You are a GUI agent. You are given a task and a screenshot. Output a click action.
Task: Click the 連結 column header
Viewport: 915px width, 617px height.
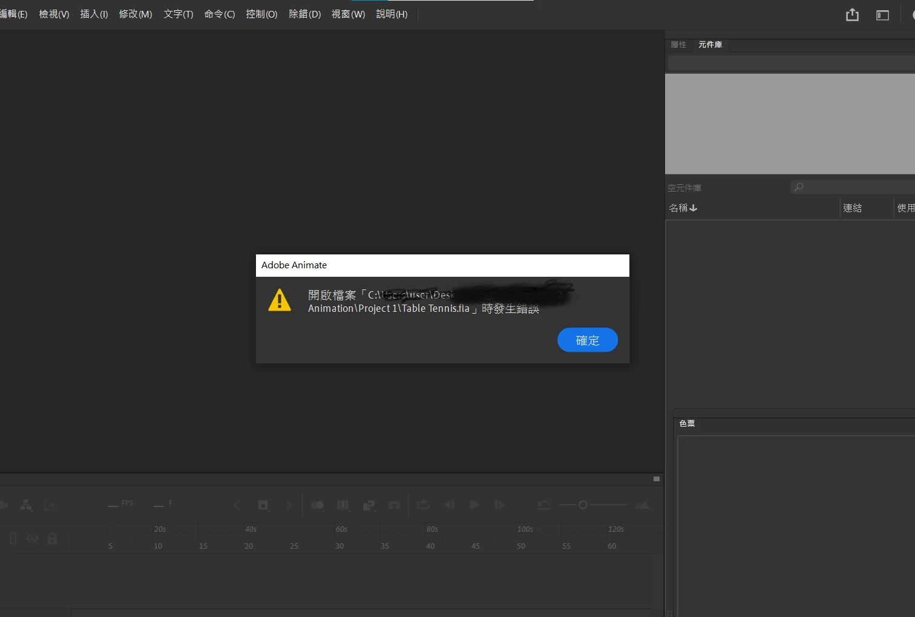[852, 208]
